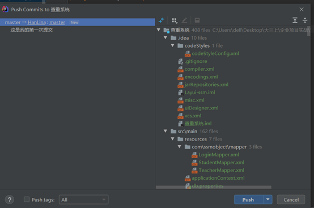
Task: Click the Show Diff arrows toolbar icon
Action: click(x=161, y=20)
